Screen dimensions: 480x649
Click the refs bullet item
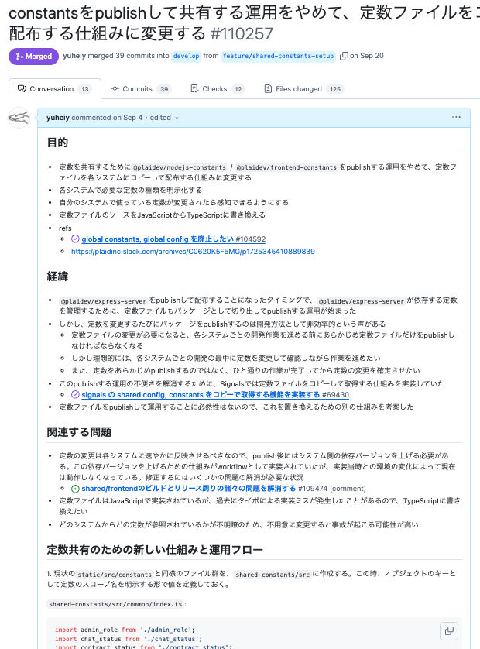coord(65,228)
